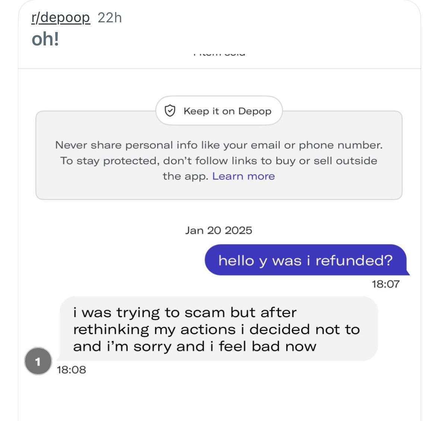Click the underline beneath r/depoop
This screenshot has height=421, width=439.
tap(60, 24)
